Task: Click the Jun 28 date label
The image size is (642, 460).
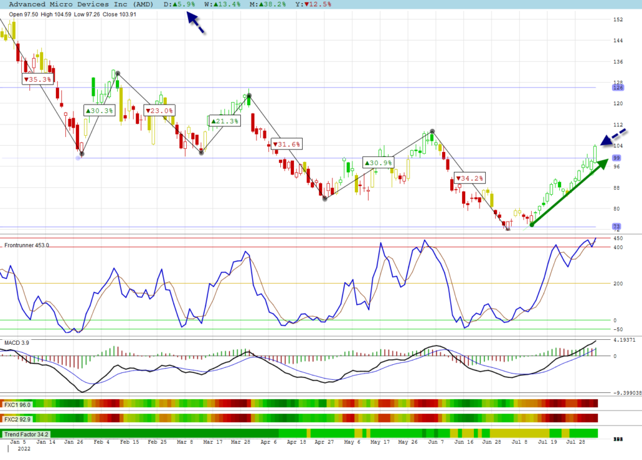Action: (x=492, y=442)
